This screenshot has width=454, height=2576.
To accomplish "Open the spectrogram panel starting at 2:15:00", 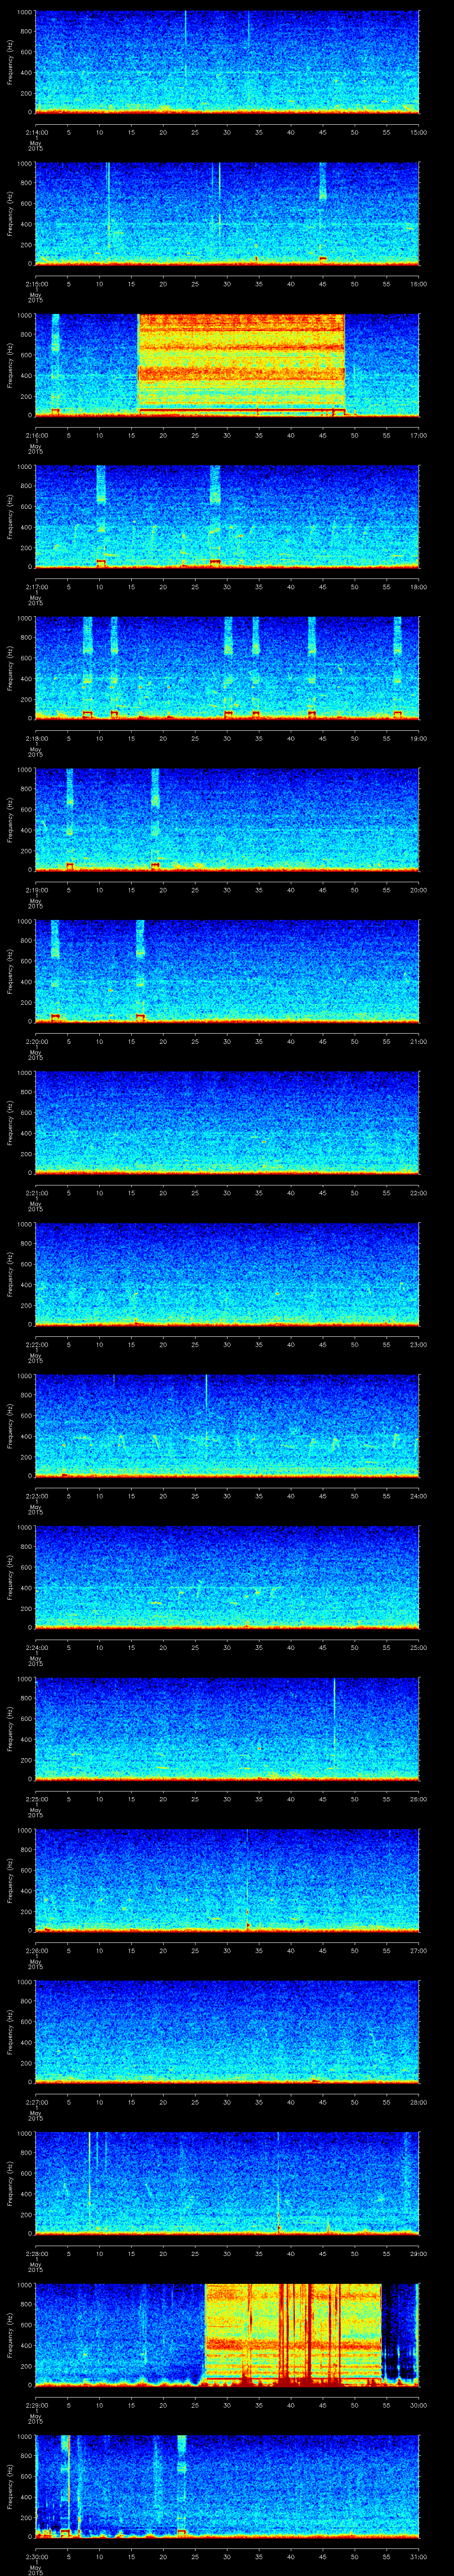I will [x=227, y=214].
